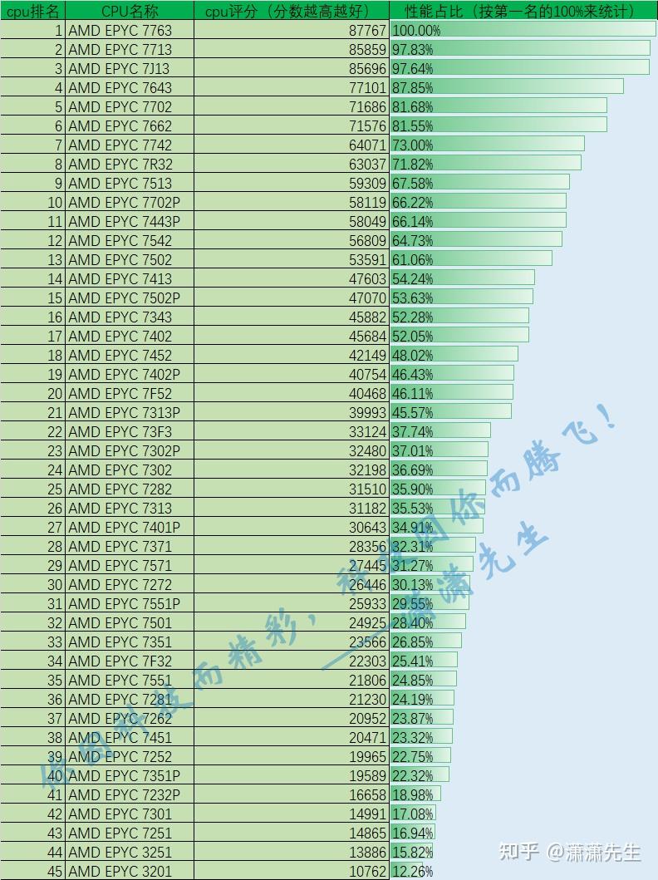Click the 'AMD EPYC 7232P' name cell
This screenshot has height=880, width=658.
pos(130,794)
